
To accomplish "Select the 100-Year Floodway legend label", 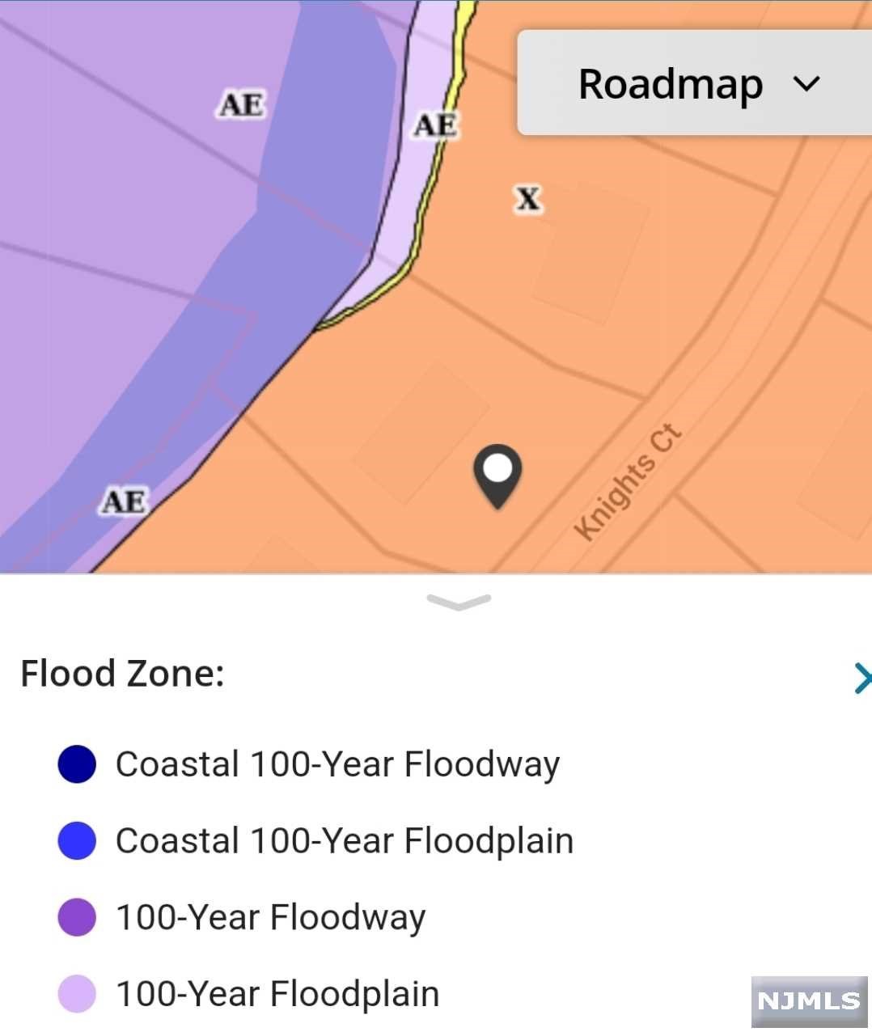I will pyautogui.click(x=270, y=917).
